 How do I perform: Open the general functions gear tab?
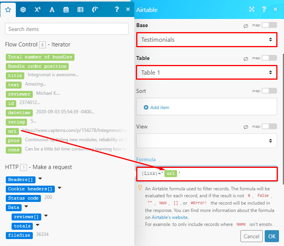click(23, 10)
